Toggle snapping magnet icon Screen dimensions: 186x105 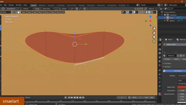click(x=77, y=9)
